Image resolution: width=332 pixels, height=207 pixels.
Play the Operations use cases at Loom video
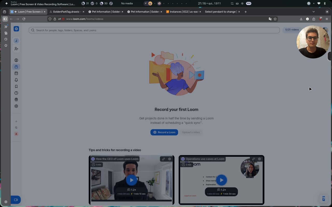pyautogui.click(x=222, y=180)
